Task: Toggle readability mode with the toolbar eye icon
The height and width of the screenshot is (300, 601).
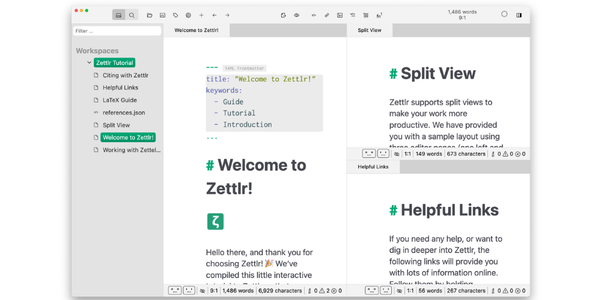Action: coord(296,15)
